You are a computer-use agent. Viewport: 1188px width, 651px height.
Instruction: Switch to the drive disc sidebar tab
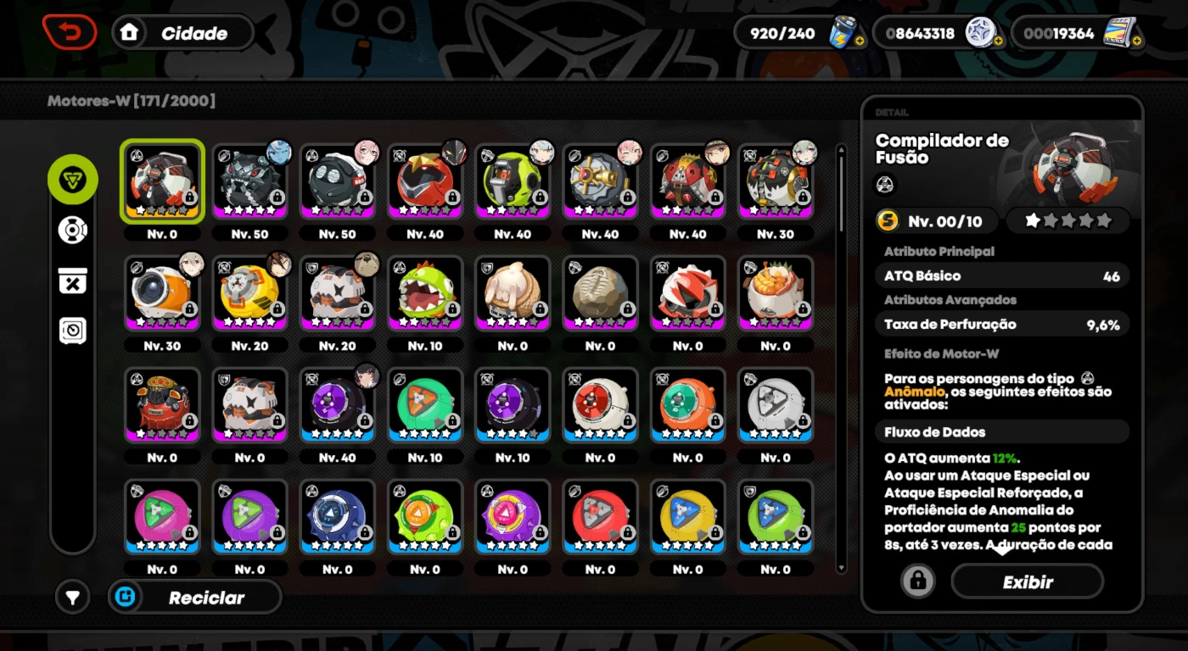pos(73,230)
